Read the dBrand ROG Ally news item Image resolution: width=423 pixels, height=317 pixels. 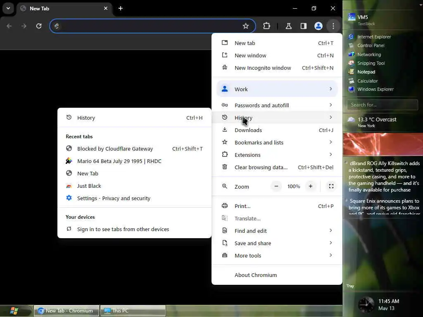(384, 177)
